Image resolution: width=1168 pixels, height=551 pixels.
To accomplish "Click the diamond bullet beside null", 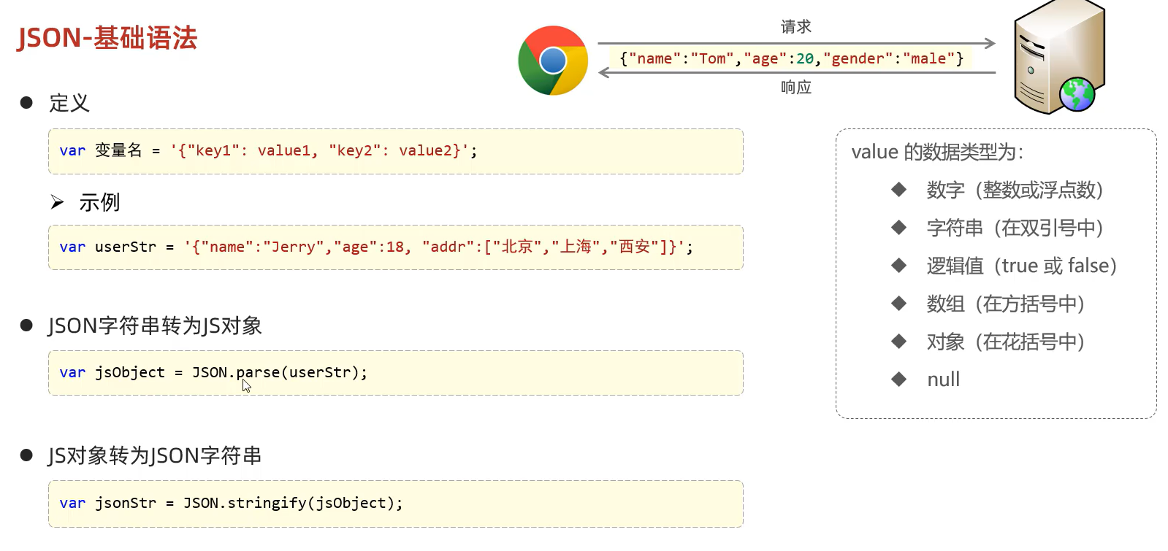I will (898, 379).
